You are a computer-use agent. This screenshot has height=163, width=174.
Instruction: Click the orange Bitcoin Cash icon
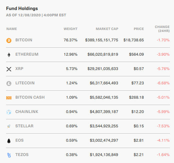(9, 98)
